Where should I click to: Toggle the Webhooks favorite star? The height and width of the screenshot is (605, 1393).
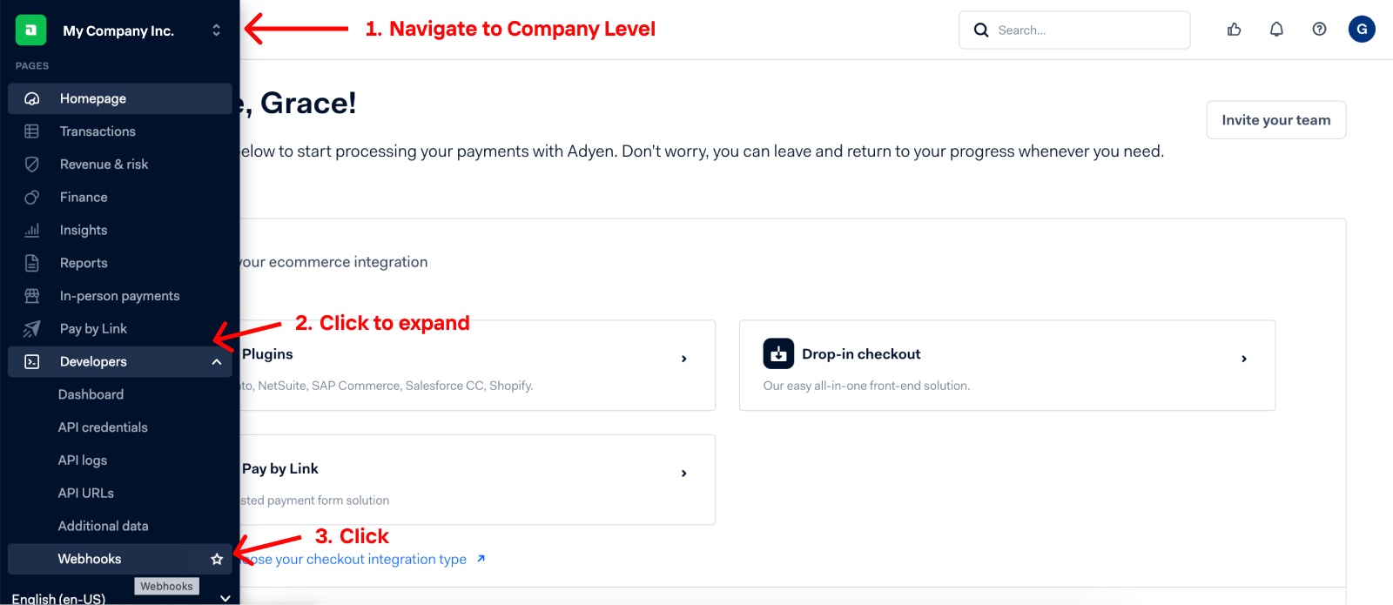pyautogui.click(x=217, y=559)
